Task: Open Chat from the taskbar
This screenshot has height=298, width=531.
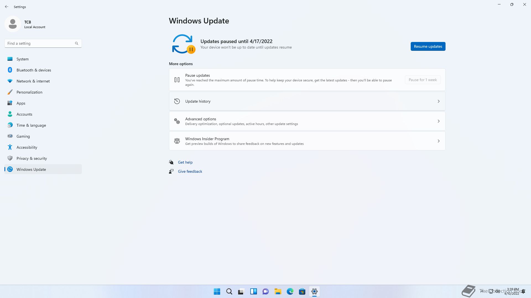Action: point(266,291)
